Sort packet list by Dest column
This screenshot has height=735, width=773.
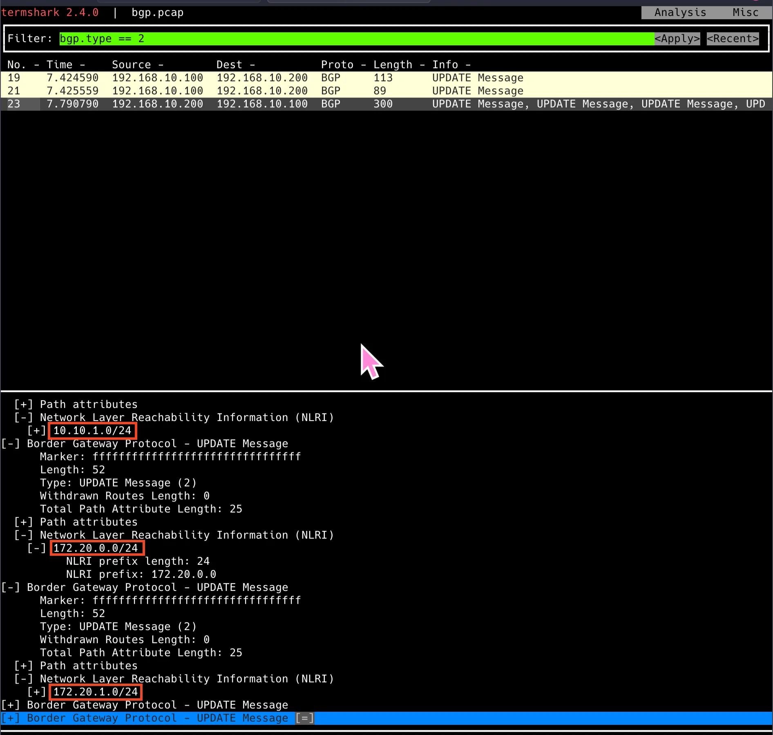[229, 65]
